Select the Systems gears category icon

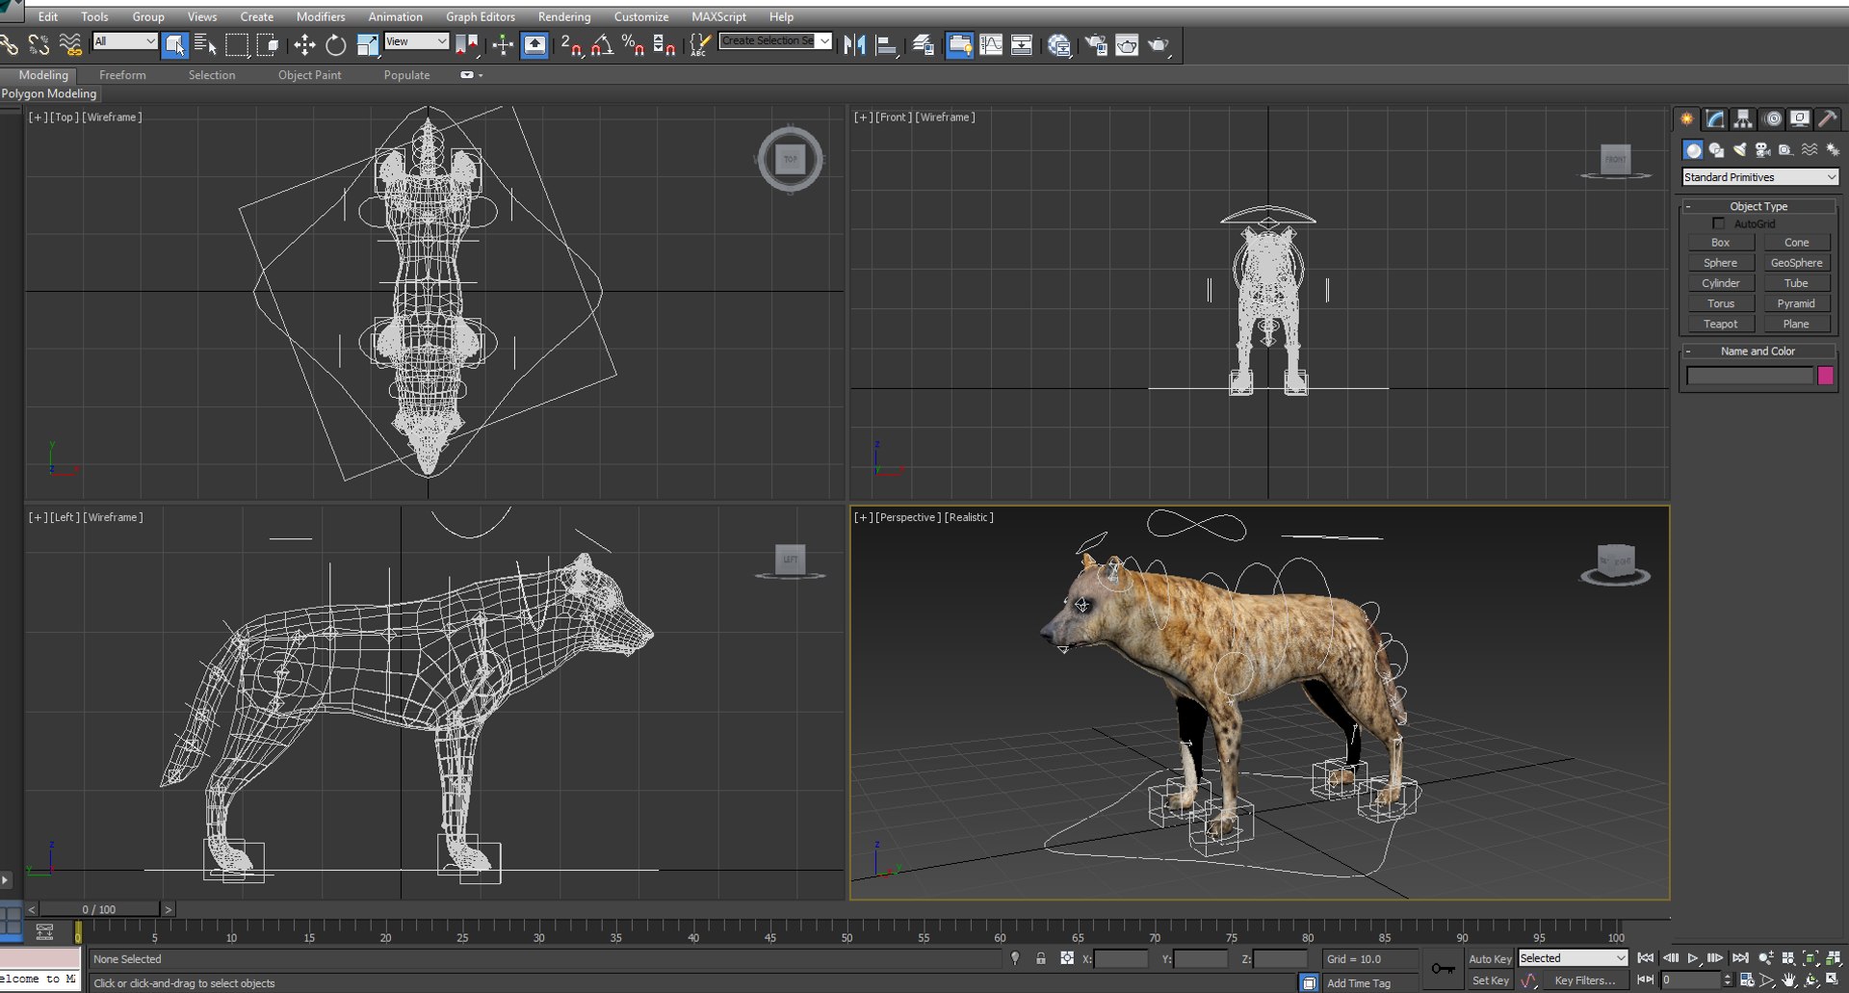pos(1832,150)
